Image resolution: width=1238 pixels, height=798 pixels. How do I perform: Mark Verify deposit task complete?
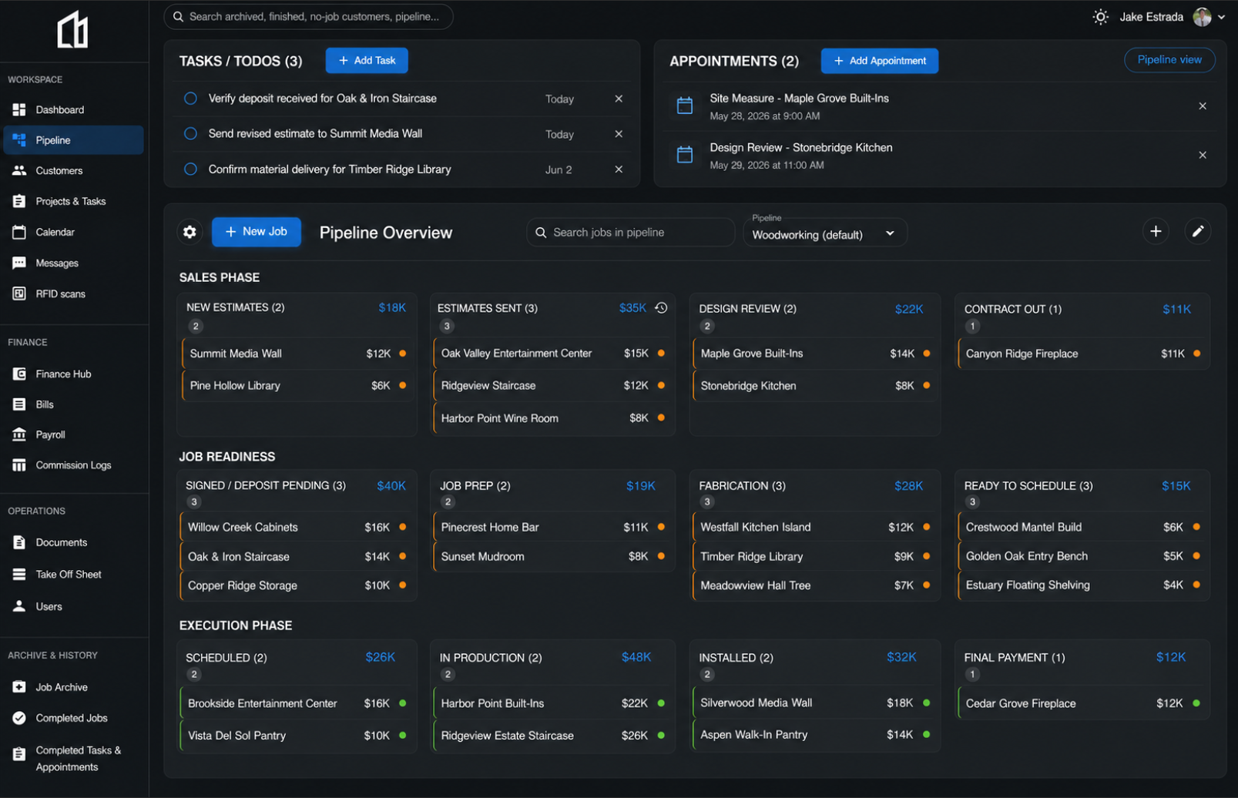(x=190, y=99)
